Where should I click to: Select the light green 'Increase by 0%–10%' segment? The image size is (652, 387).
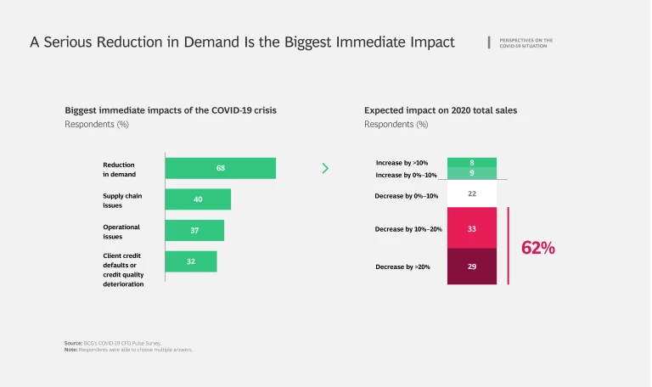pos(472,173)
